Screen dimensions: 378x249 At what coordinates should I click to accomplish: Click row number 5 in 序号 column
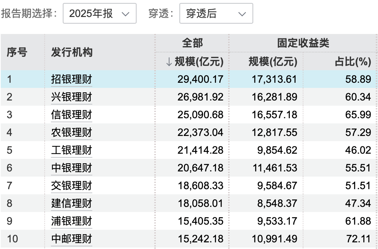9,150
